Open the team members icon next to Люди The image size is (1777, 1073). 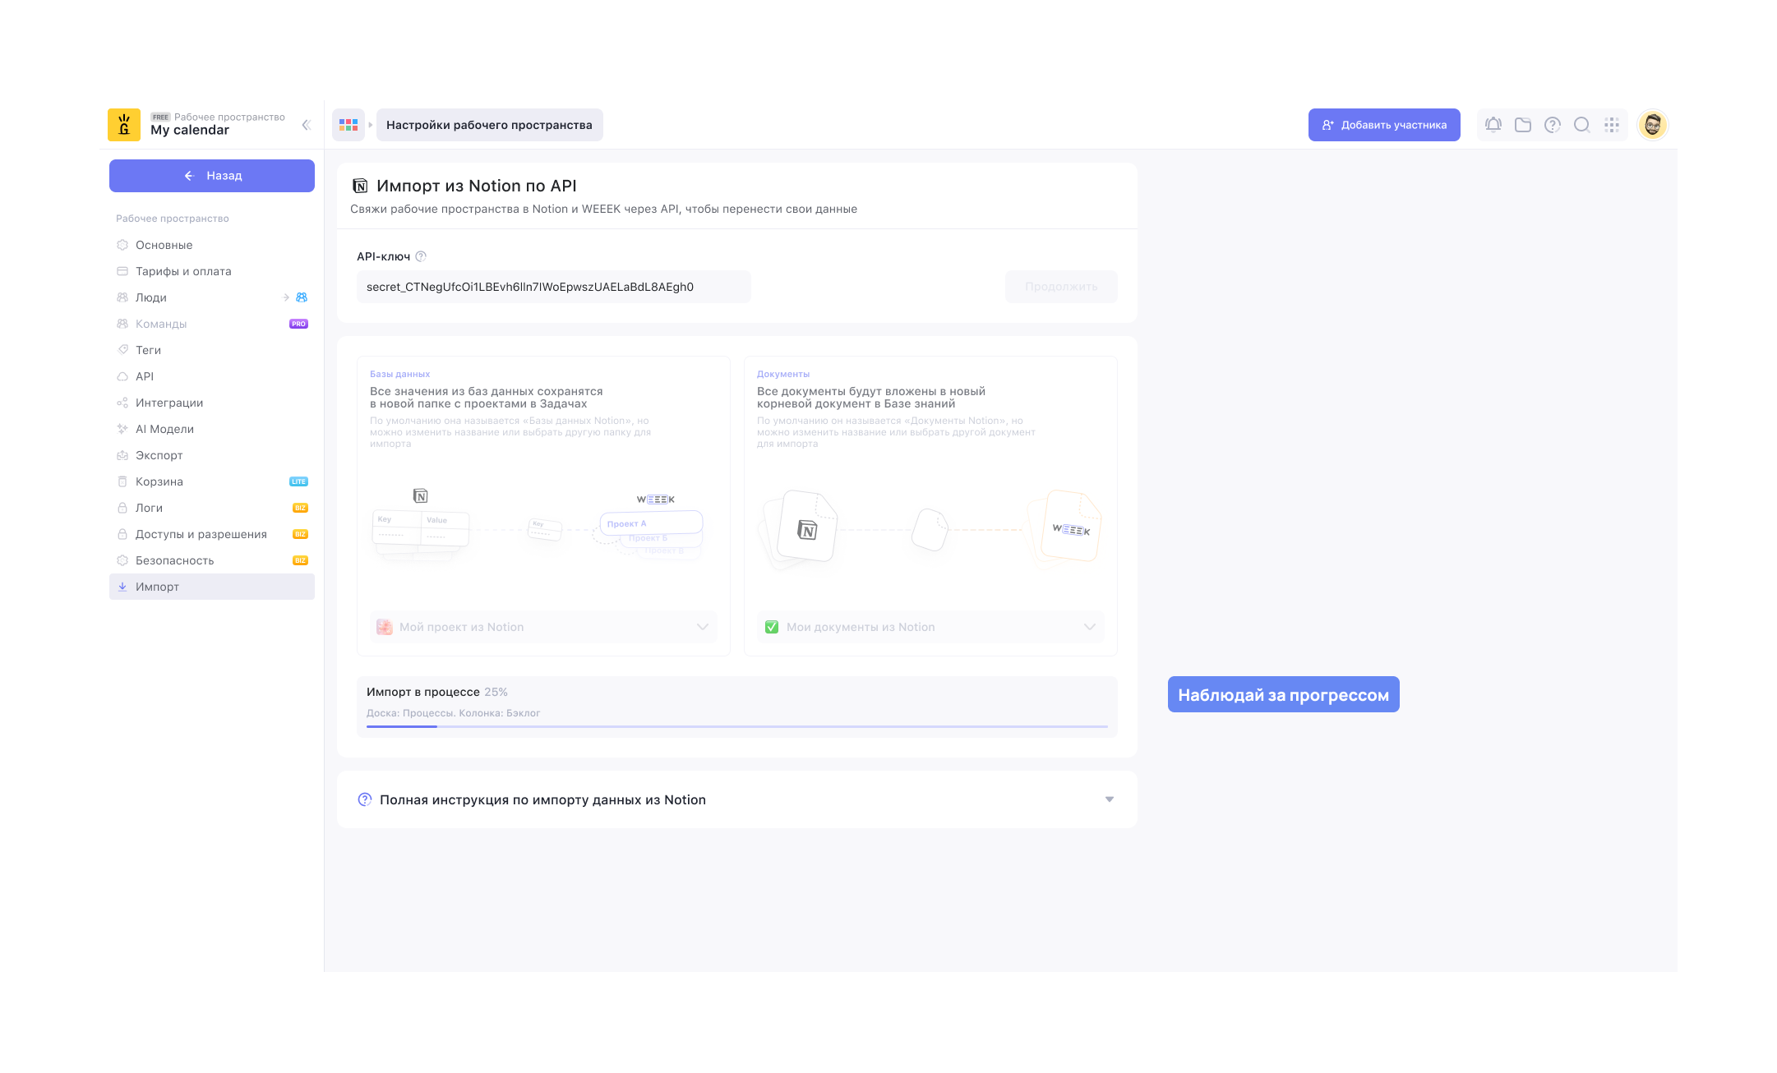click(x=302, y=297)
